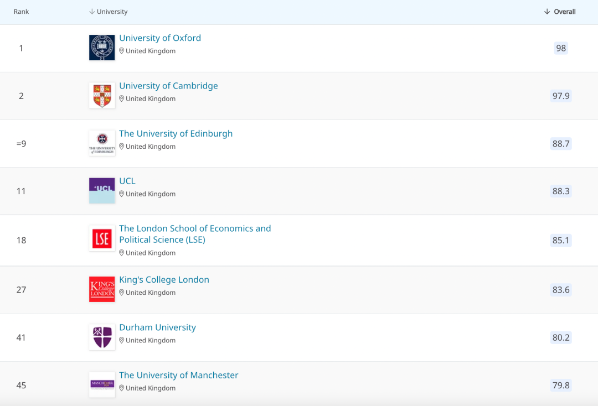Click the King's College London logo

(102, 289)
